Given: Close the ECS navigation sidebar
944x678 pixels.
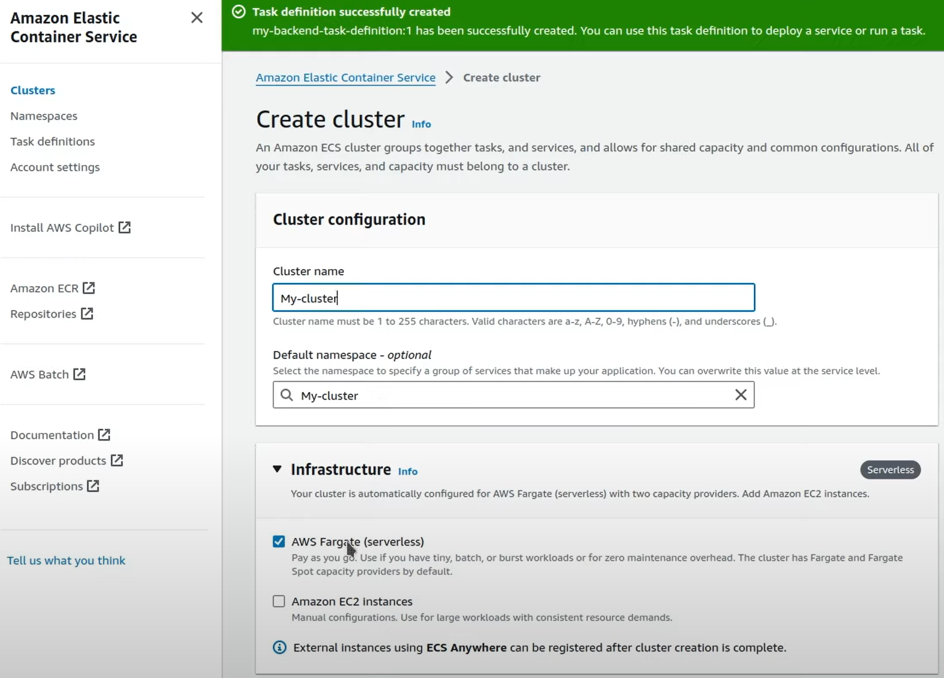Looking at the screenshot, I should (197, 17).
